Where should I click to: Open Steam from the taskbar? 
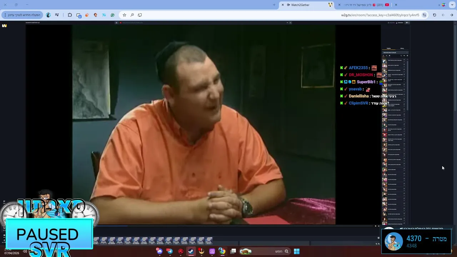point(191,251)
